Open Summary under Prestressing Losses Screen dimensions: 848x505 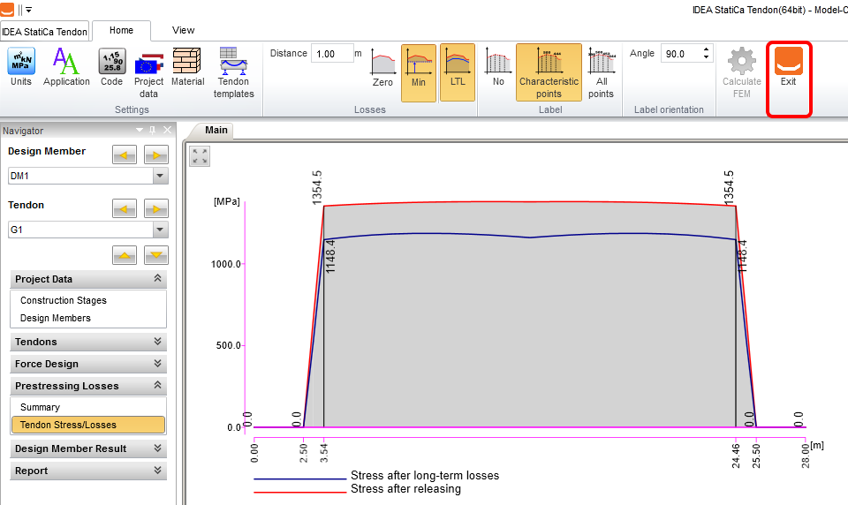[x=41, y=407]
